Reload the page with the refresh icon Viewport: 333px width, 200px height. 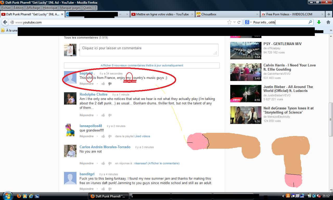click(x=239, y=22)
